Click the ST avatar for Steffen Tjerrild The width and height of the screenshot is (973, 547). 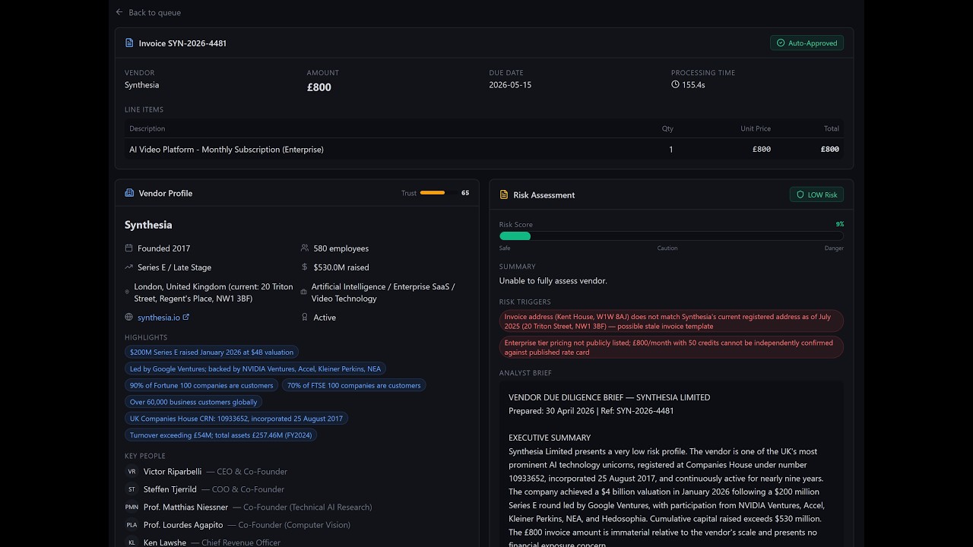[132, 489]
